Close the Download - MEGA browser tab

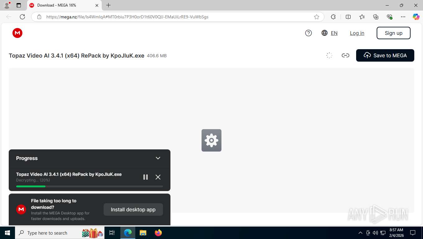point(97,5)
